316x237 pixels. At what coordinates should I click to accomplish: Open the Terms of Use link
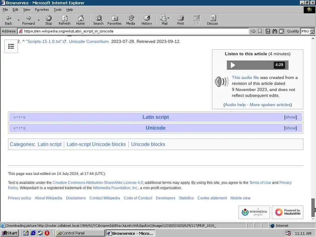point(260,183)
